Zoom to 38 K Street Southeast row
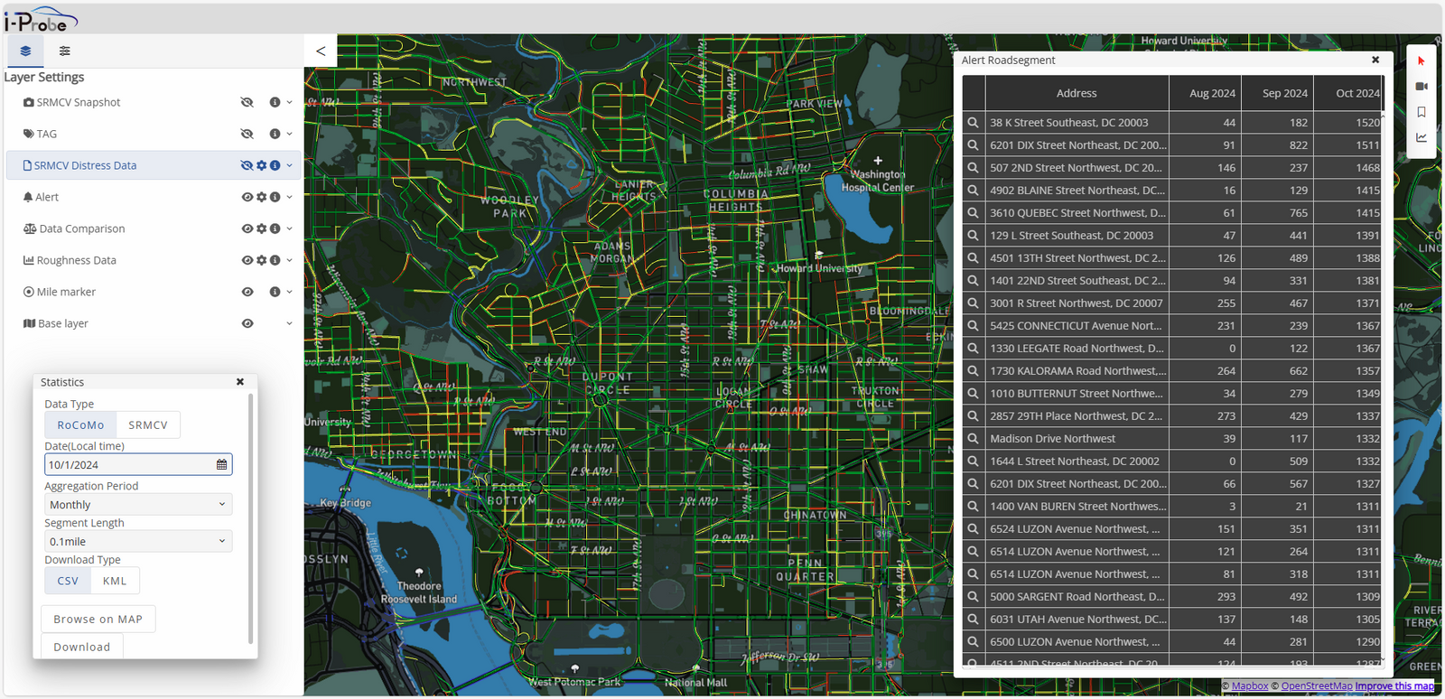 click(x=973, y=123)
